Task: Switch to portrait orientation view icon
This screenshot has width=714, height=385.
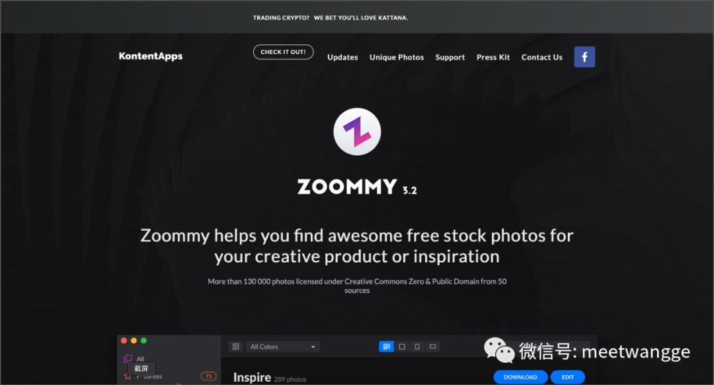Action: [417, 346]
